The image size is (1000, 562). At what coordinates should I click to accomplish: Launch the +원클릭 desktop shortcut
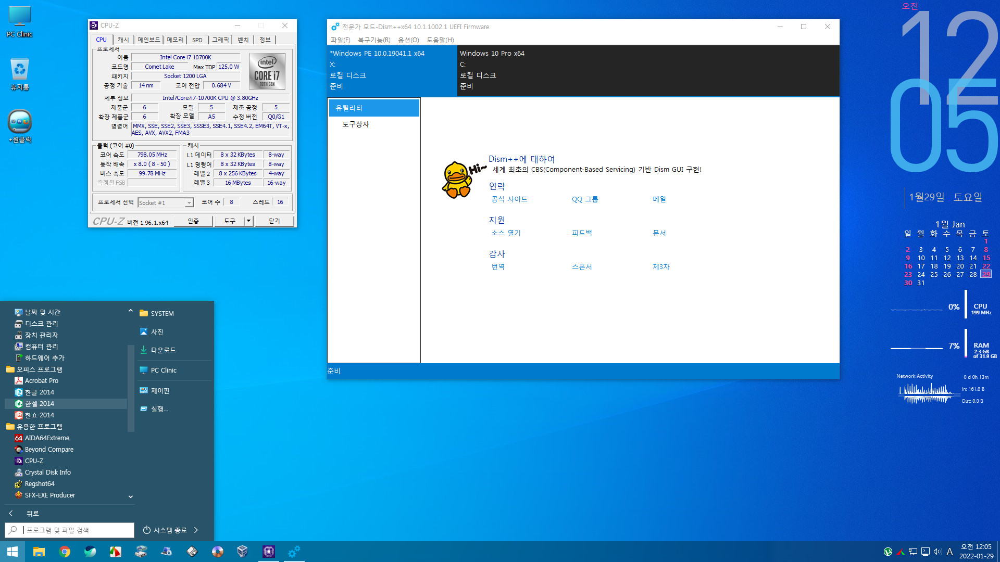(x=20, y=126)
